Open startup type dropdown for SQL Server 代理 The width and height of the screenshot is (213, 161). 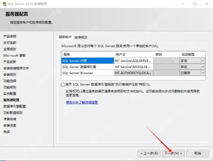coord(203,61)
